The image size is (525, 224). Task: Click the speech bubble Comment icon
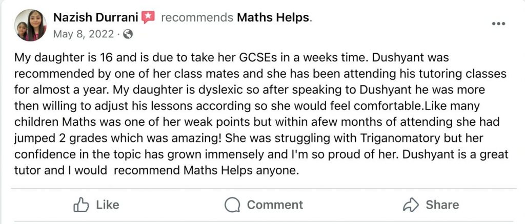[232, 205]
